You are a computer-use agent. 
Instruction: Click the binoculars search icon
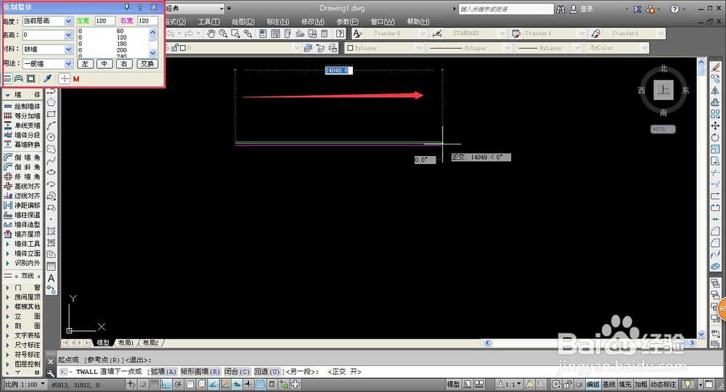pyautogui.click(x=560, y=9)
